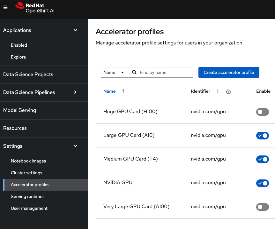
Task: Disable the Large GPU Card (A10) profile
Action: coord(262,136)
